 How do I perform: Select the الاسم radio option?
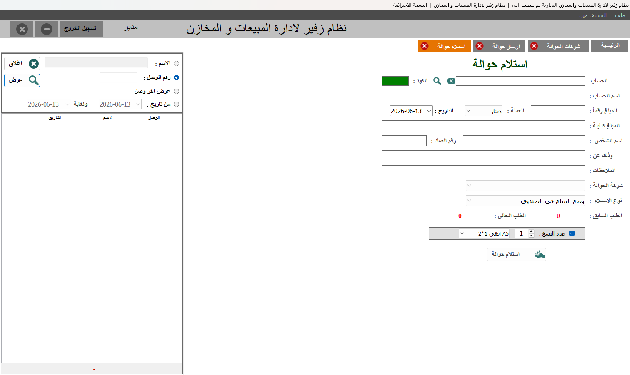pyautogui.click(x=176, y=64)
